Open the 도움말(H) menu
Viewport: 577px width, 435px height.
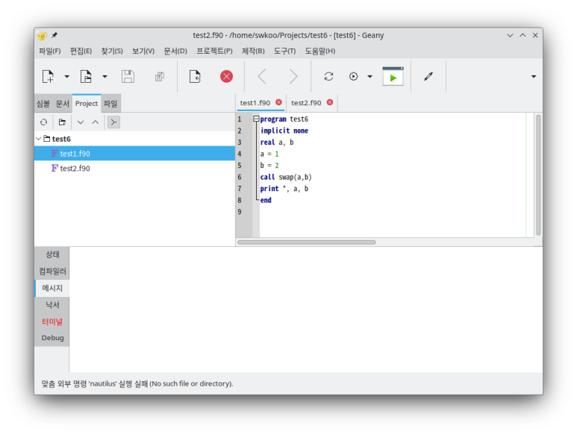click(x=319, y=51)
